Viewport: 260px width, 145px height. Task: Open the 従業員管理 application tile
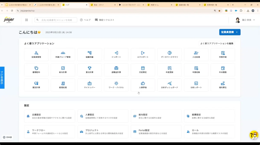pyautogui.click(x=36, y=55)
